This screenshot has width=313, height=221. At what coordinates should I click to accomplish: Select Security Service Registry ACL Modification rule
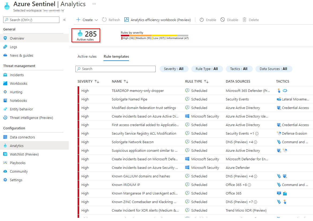point(144,133)
